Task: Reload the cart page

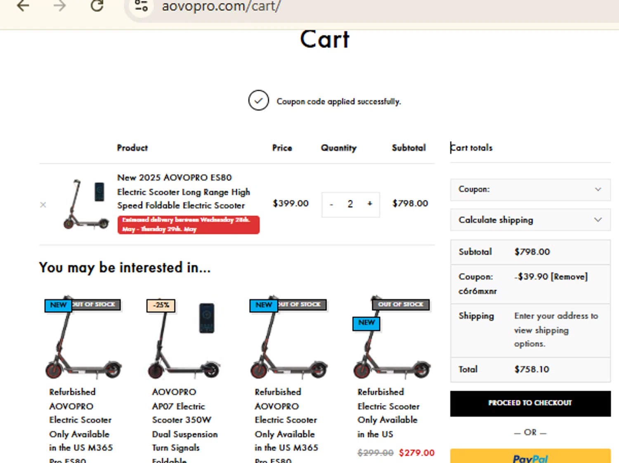Action: click(97, 6)
